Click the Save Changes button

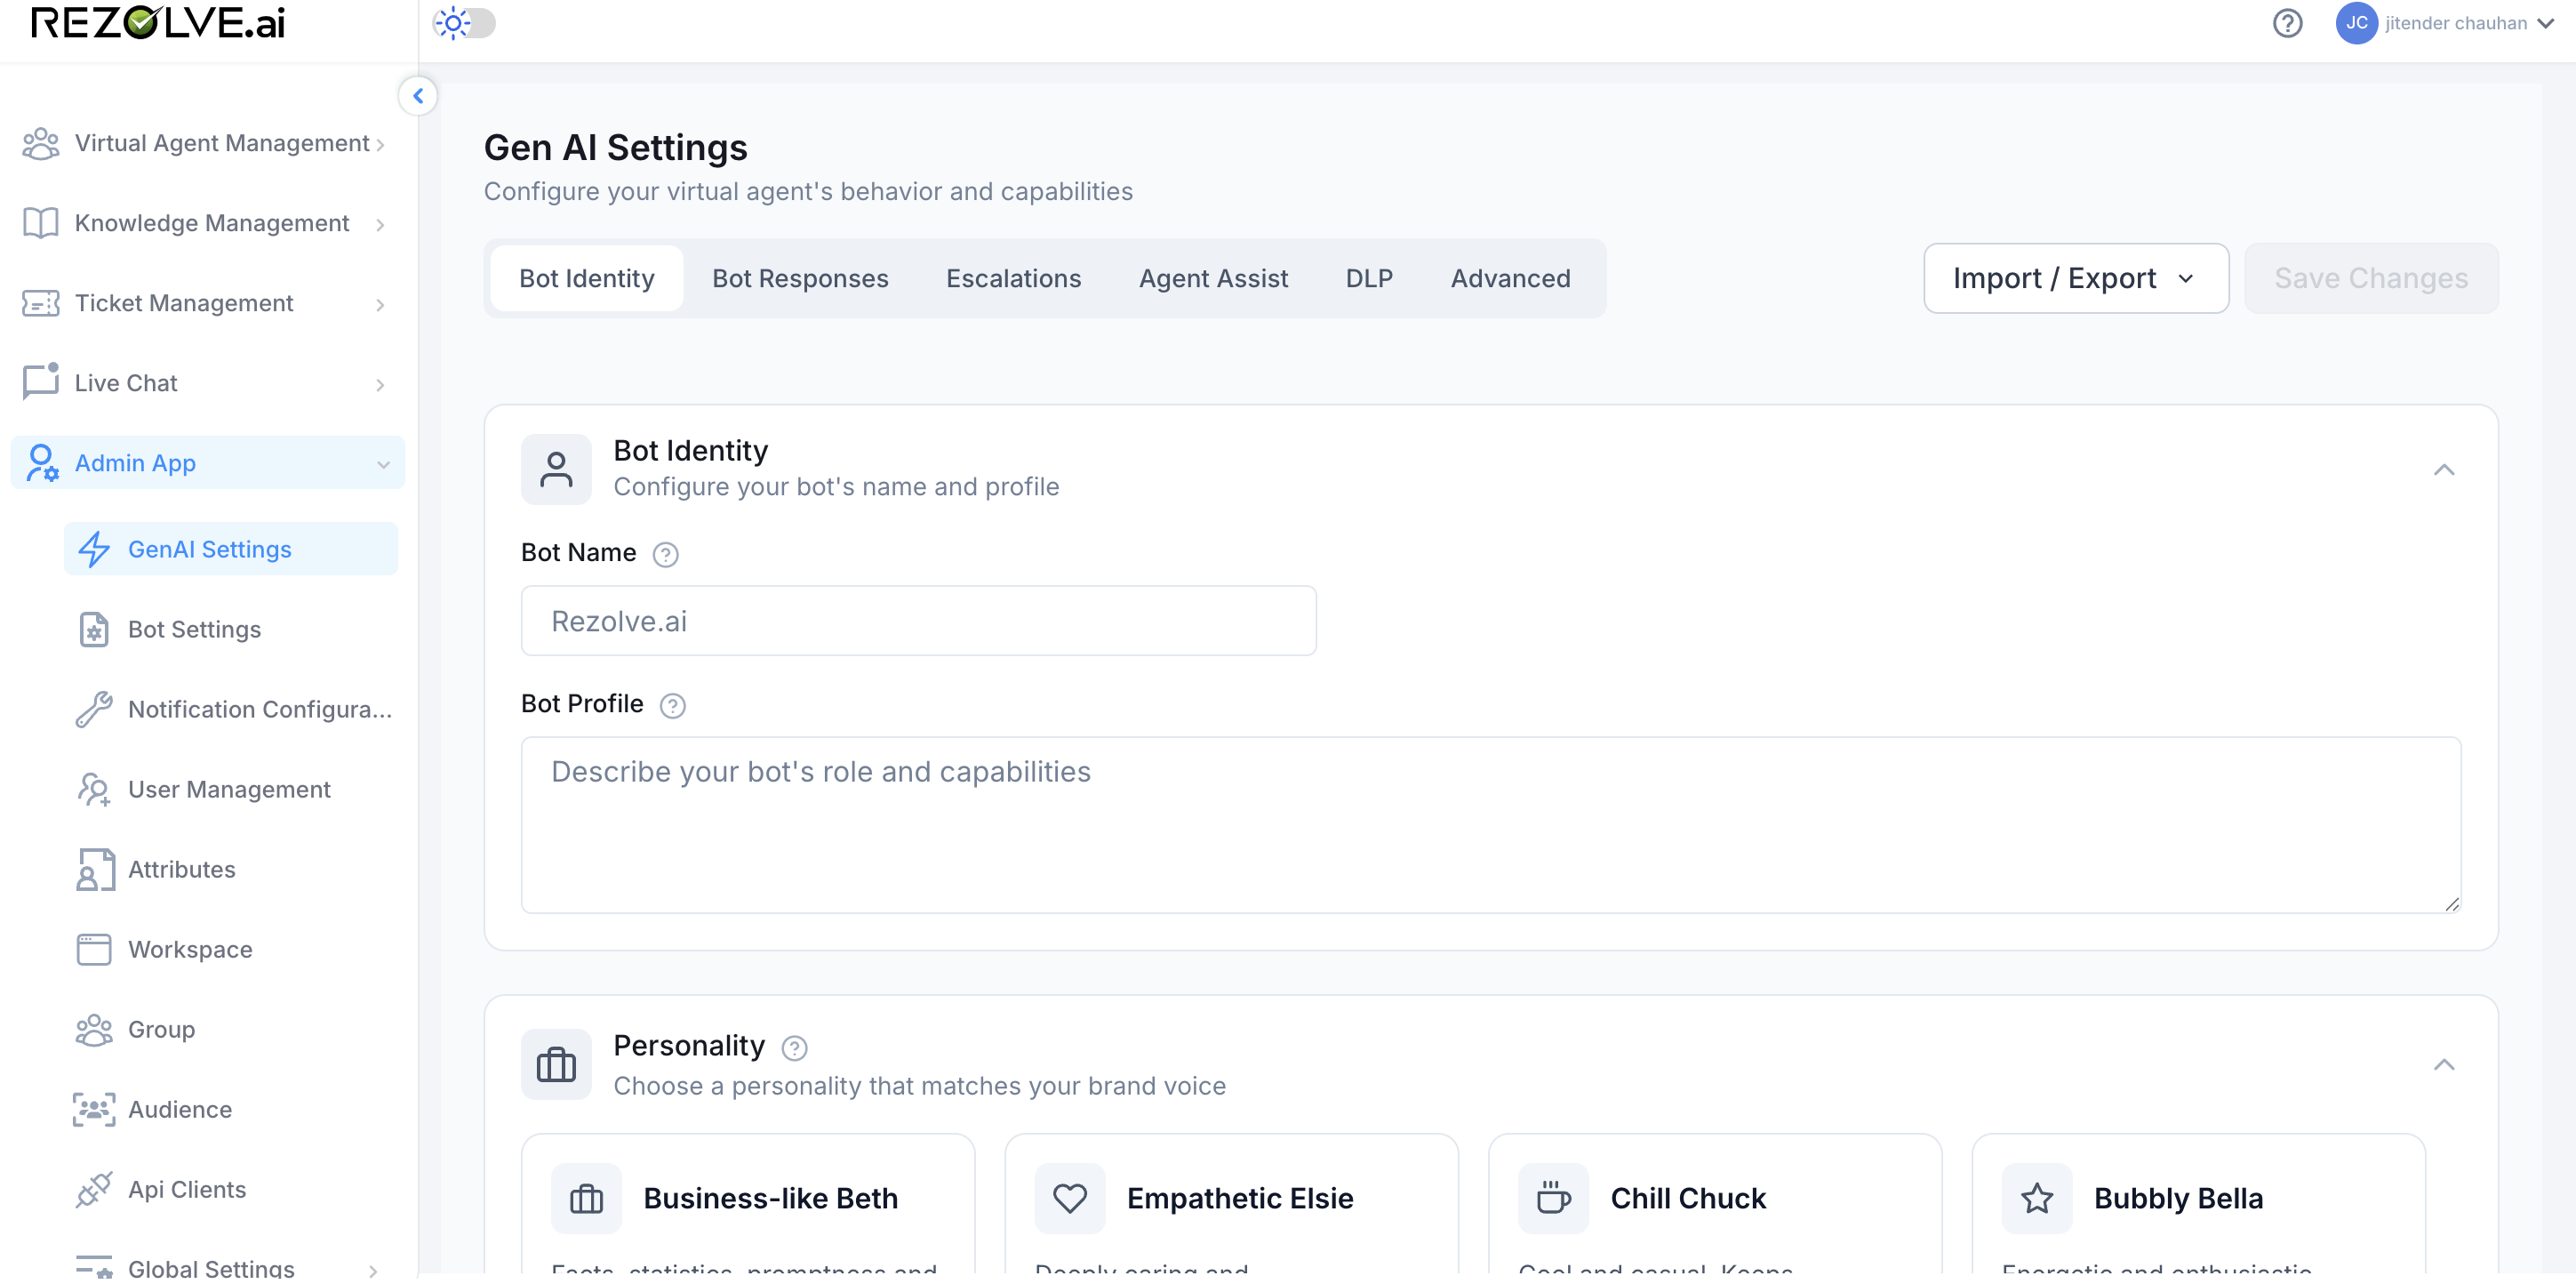[2371, 278]
